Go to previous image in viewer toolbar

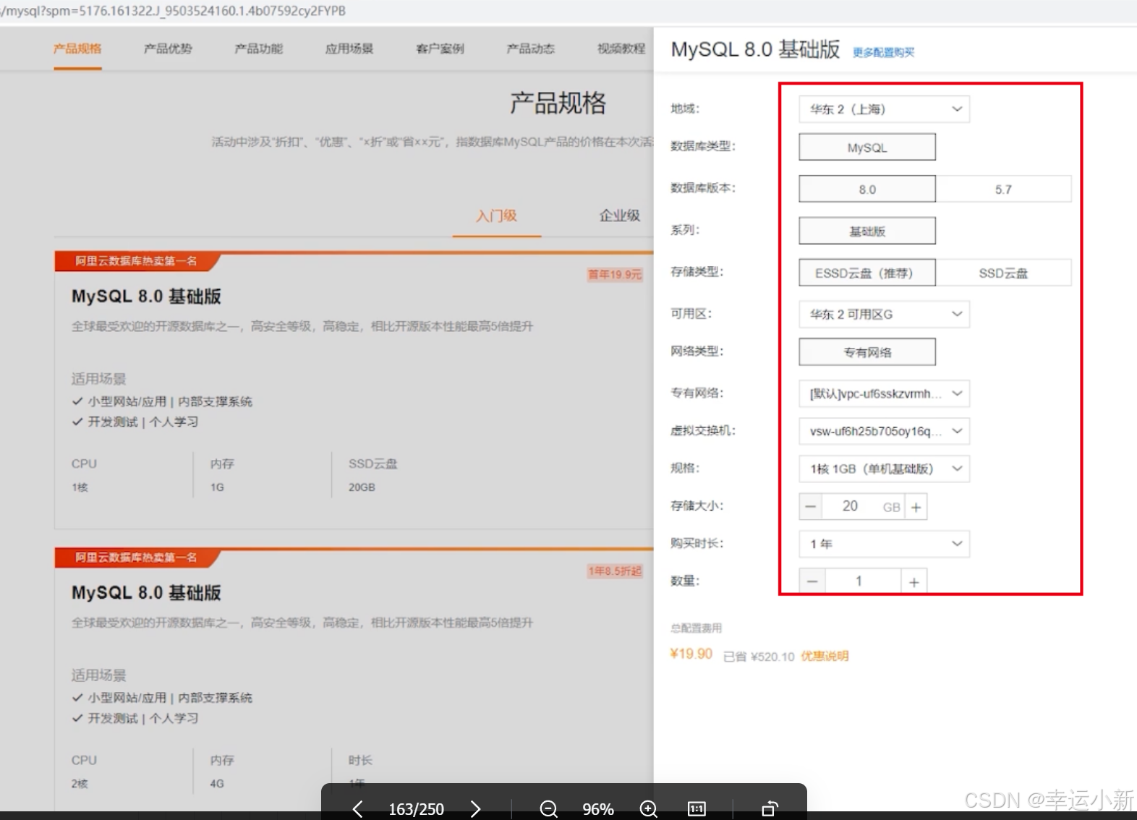pos(357,808)
